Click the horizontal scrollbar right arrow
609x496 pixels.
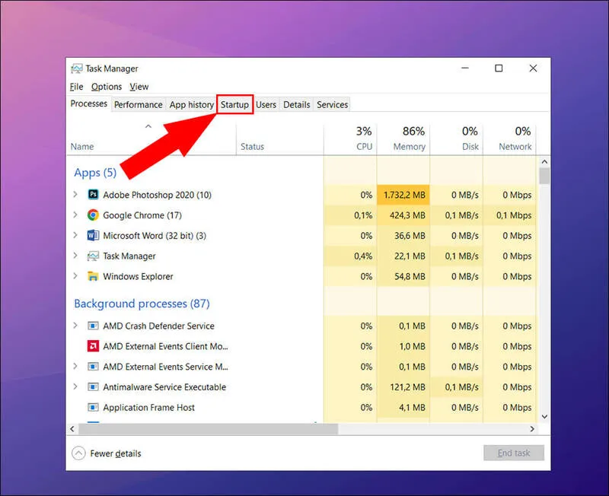pos(532,429)
